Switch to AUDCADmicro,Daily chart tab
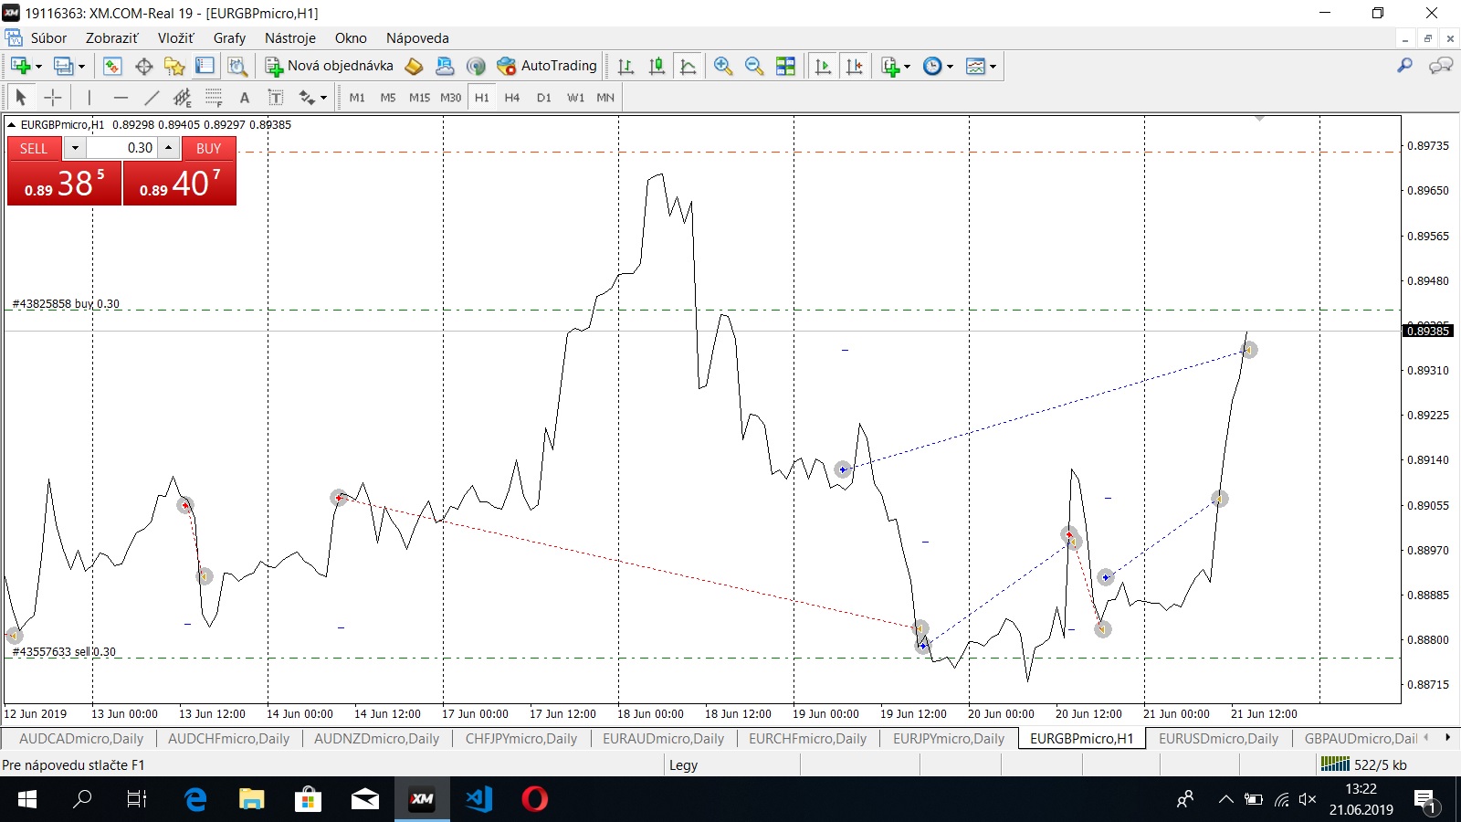This screenshot has height=822, width=1461. pyautogui.click(x=81, y=739)
